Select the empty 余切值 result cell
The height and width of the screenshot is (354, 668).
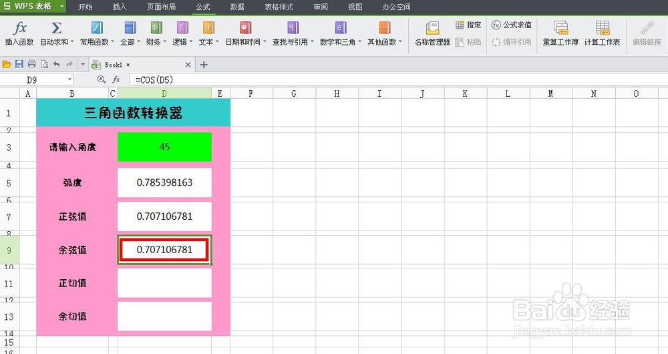[x=164, y=317]
